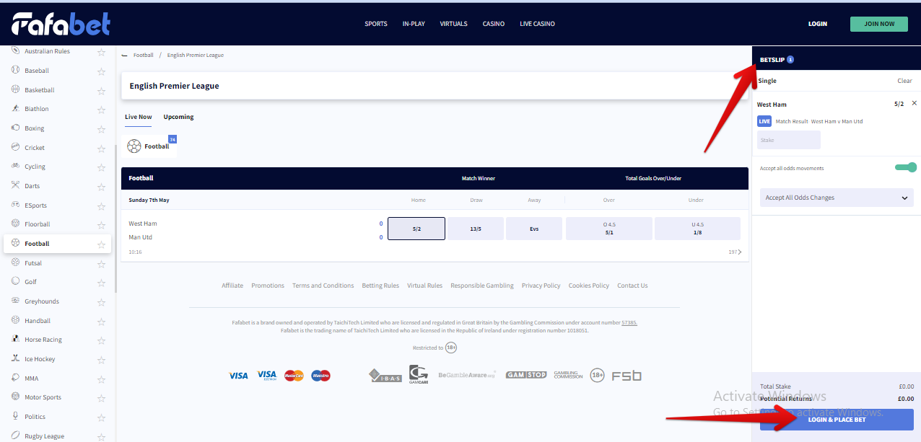Screen dimensions: 921x442
Task: Favourite Baseball with its star
Action: point(101,71)
